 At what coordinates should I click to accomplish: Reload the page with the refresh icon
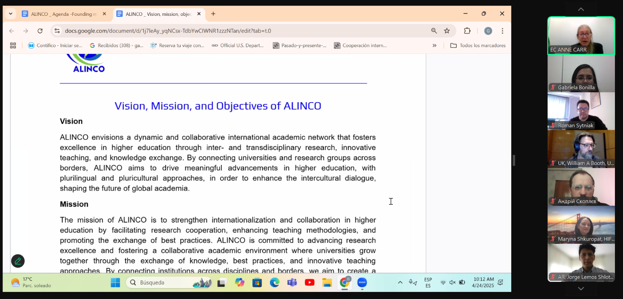click(40, 31)
